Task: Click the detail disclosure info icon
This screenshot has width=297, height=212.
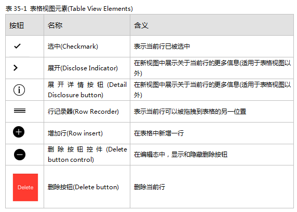Action: tap(19, 90)
